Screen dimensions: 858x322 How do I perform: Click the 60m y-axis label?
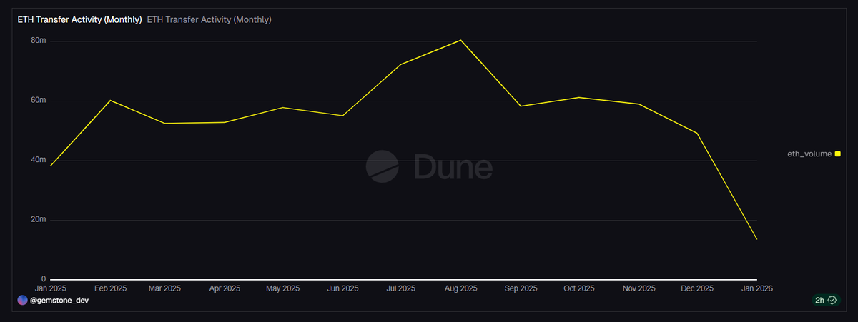[39, 100]
